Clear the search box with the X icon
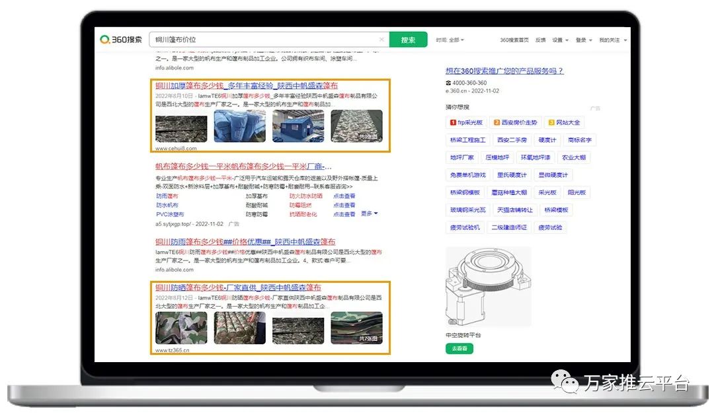 [x=381, y=40]
